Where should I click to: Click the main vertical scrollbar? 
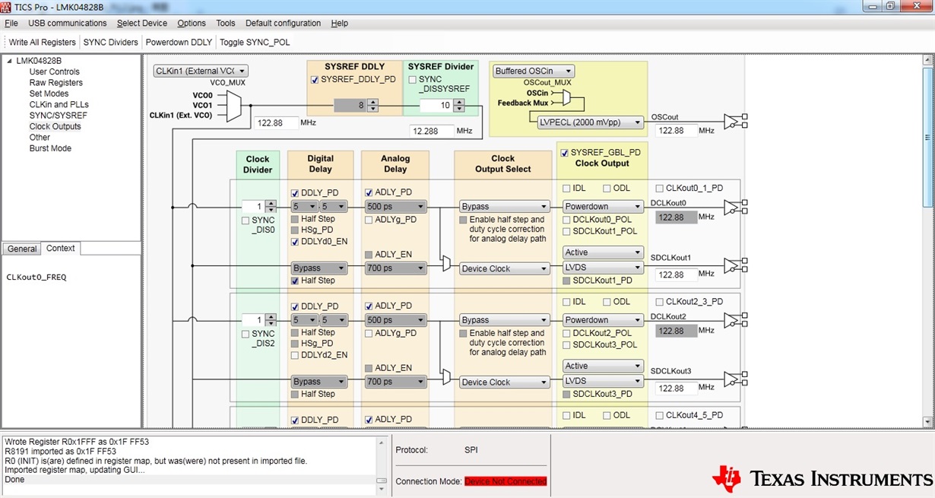click(927, 241)
